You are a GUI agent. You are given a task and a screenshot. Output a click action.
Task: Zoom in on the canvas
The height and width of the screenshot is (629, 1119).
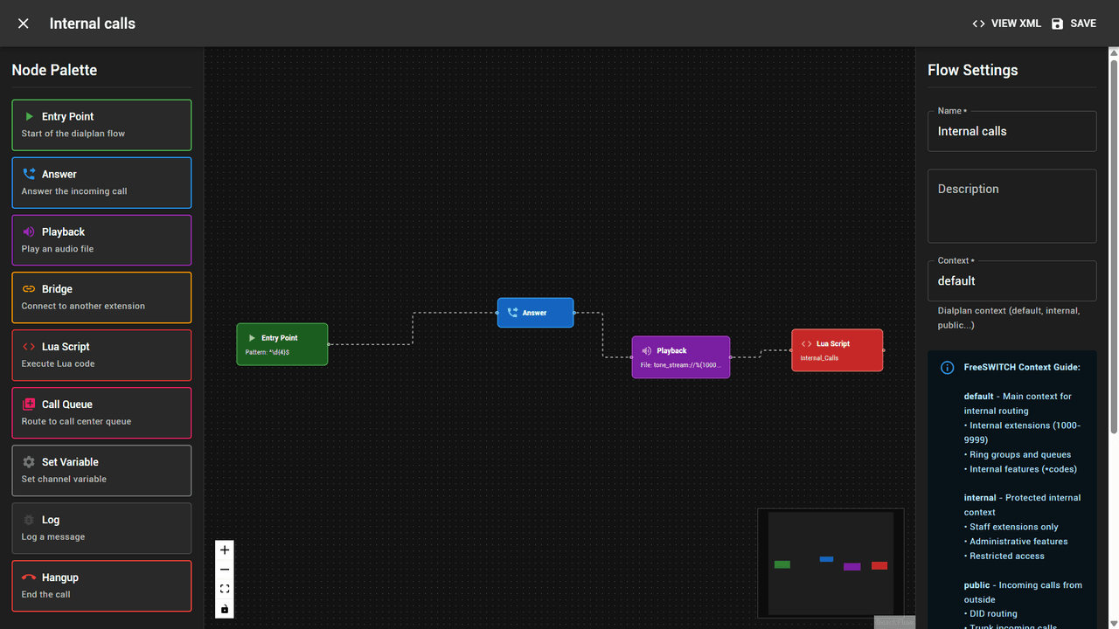[225, 550]
